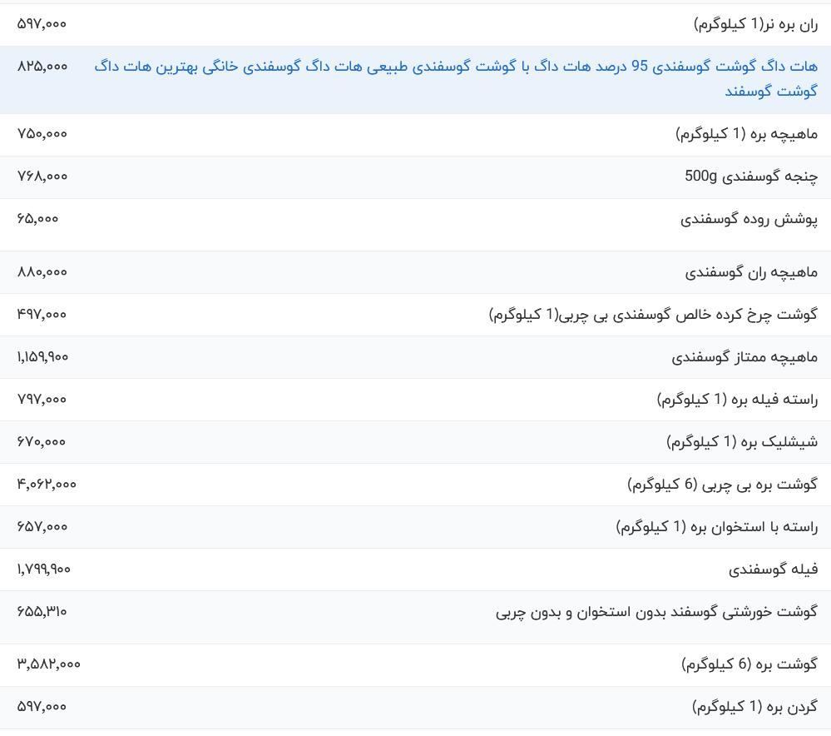The height and width of the screenshot is (736, 831).
Task: Open the گوشت بره بی چربی (6 کیلوگرم) item
Action: pos(722,485)
